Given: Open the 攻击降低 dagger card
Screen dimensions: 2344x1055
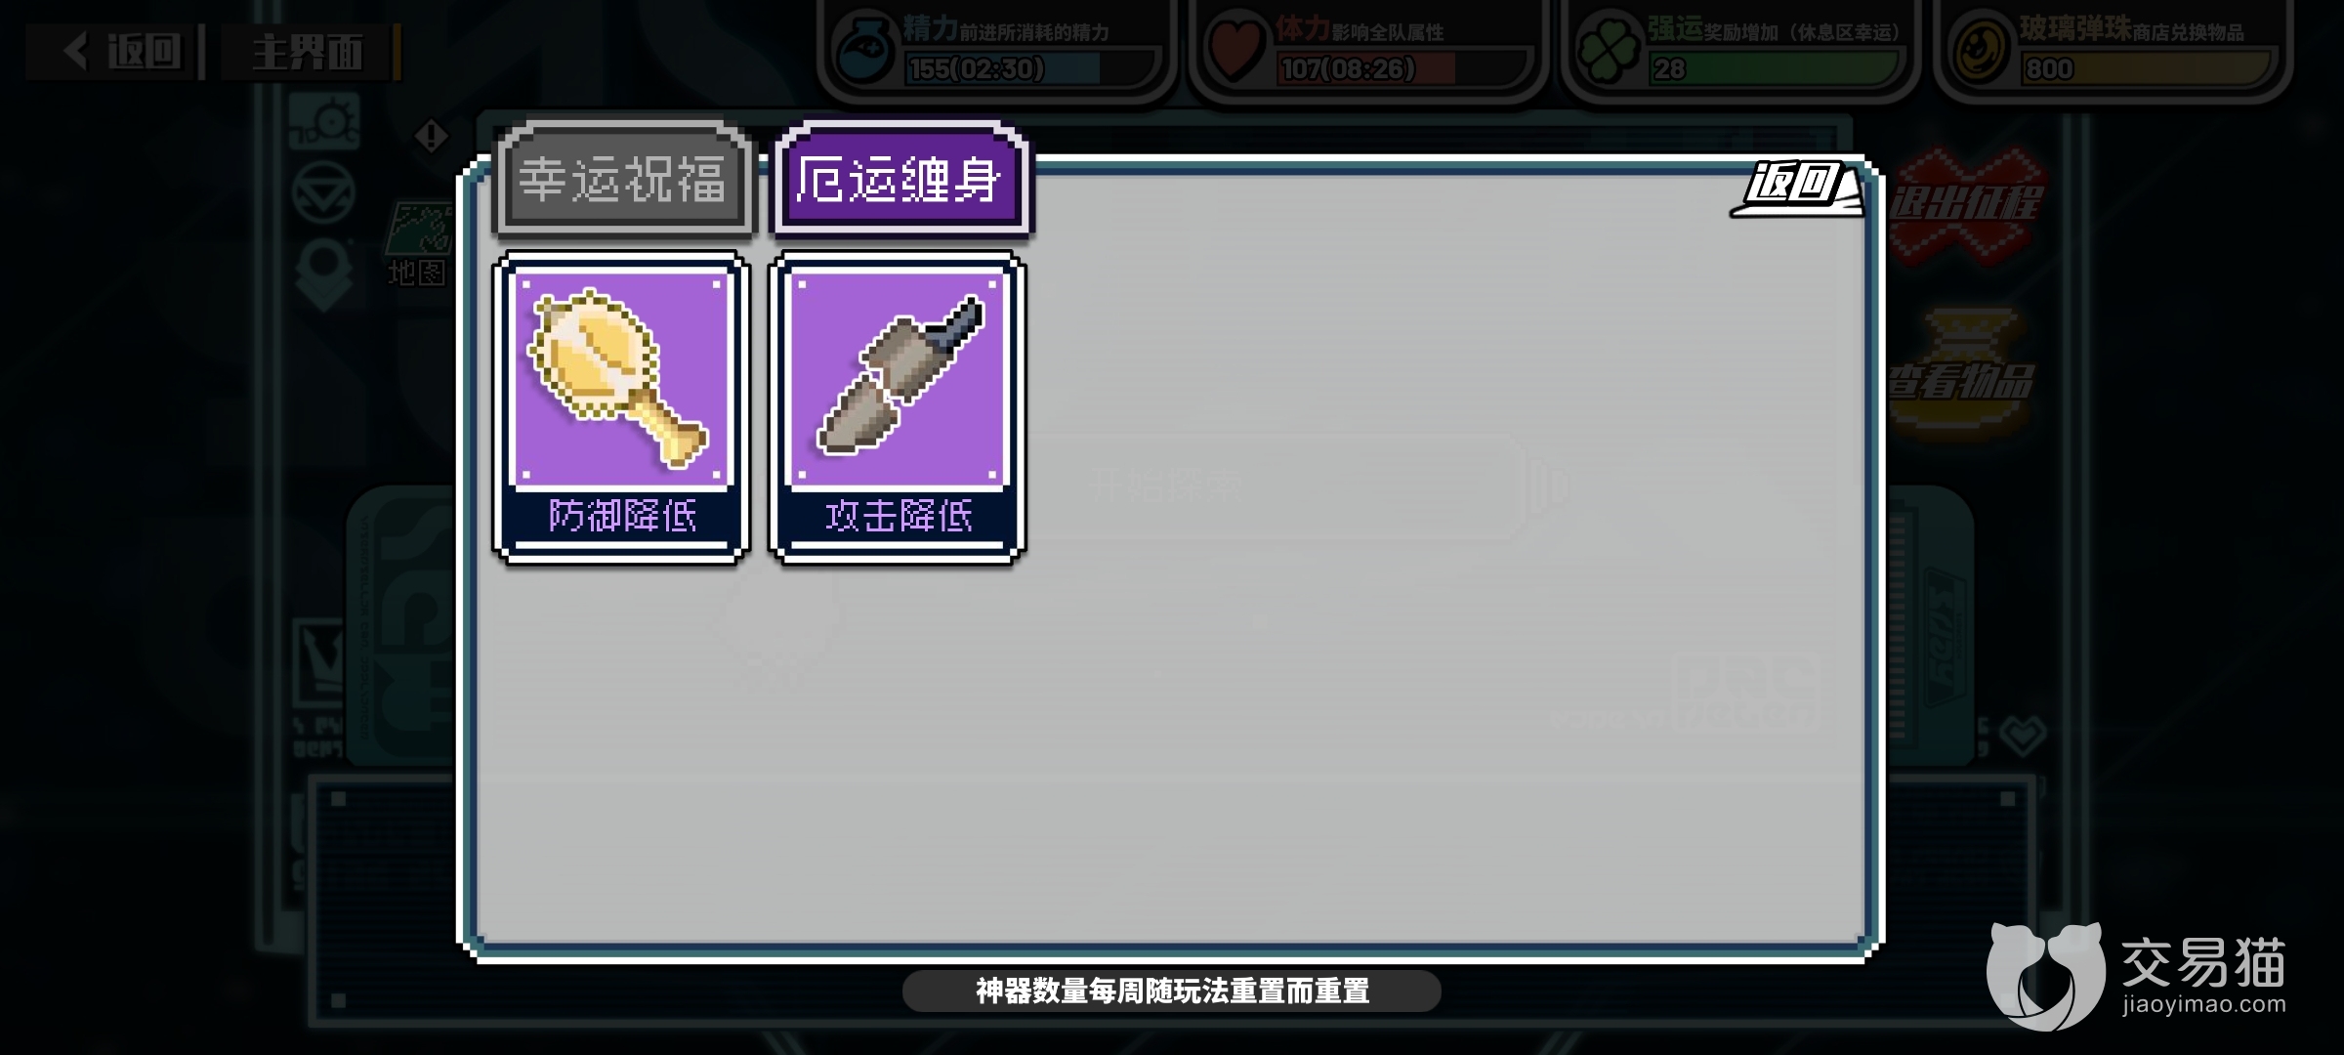Looking at the screenshot, I should [898, 406].
